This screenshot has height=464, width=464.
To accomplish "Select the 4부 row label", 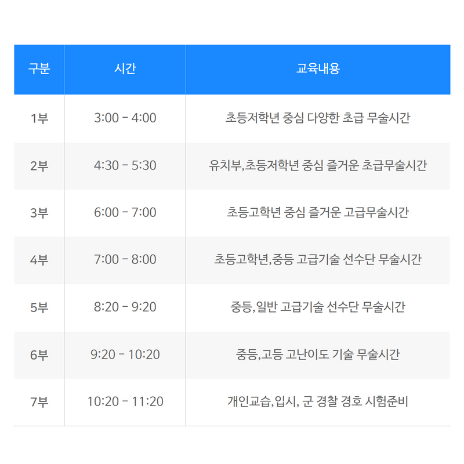I will 39,260.
